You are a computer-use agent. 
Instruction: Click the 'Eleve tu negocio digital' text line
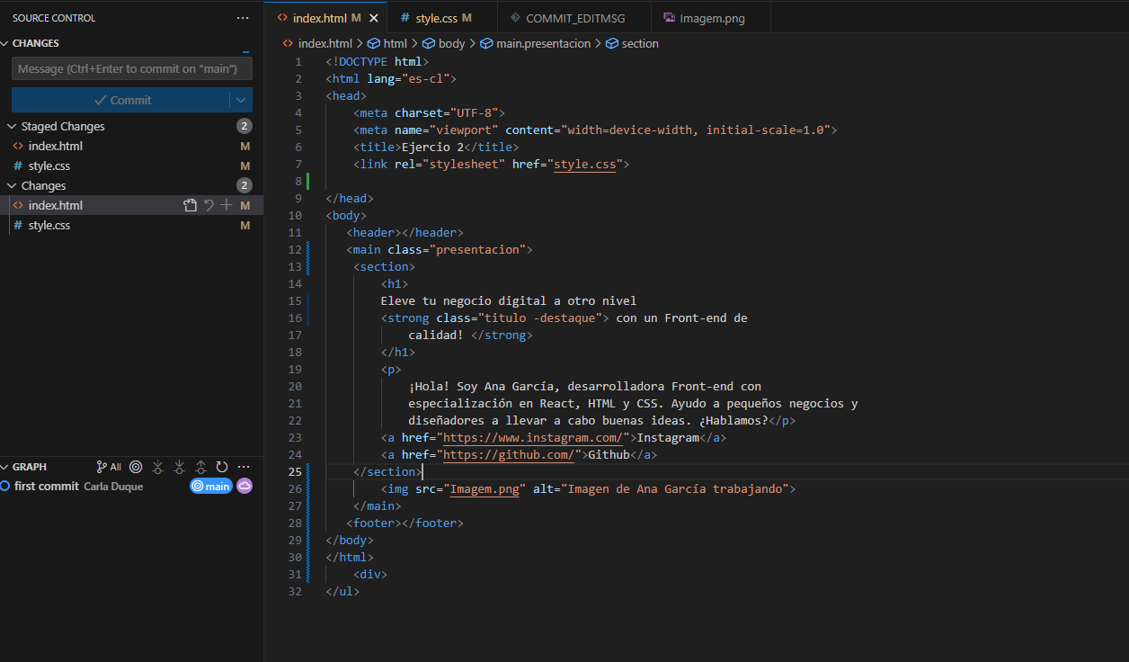coord(509,301)
